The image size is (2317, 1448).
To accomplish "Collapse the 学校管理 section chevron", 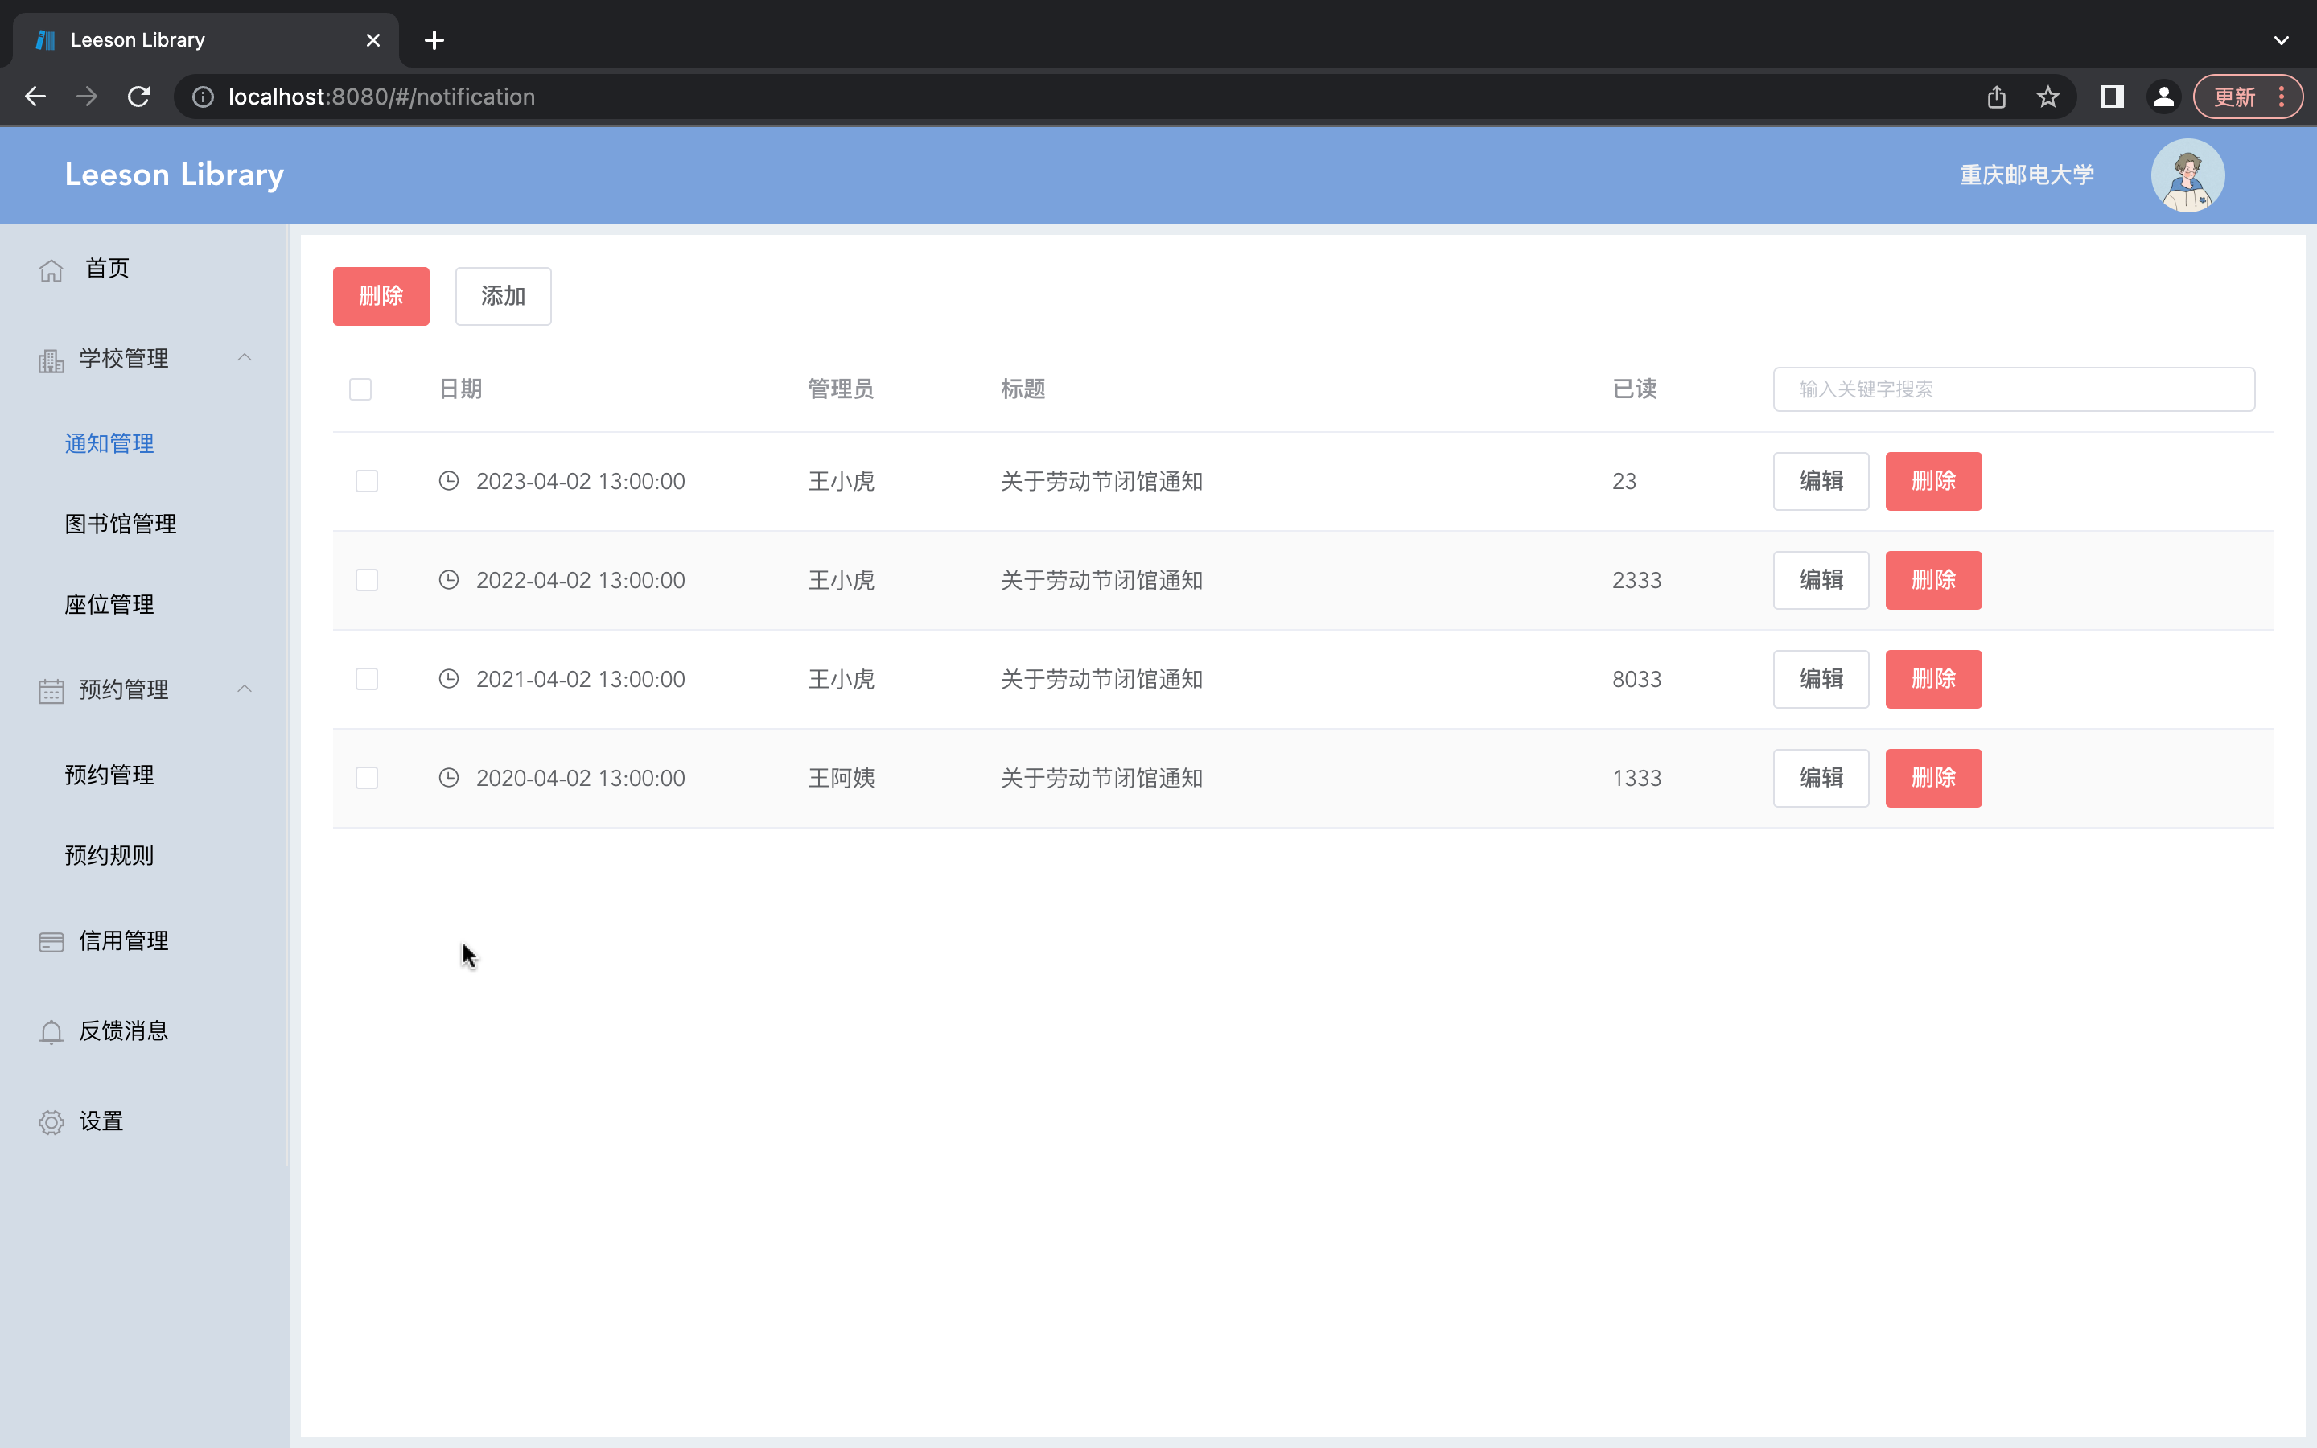I will [x=244, y=357].
